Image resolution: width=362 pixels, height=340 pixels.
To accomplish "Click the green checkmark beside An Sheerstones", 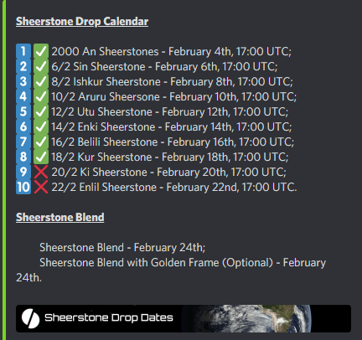I will 41,51.
